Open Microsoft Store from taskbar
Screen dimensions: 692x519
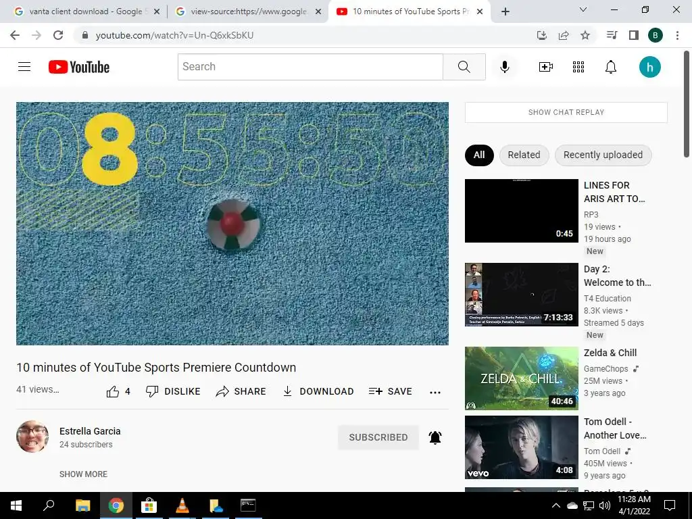(149, 505)
